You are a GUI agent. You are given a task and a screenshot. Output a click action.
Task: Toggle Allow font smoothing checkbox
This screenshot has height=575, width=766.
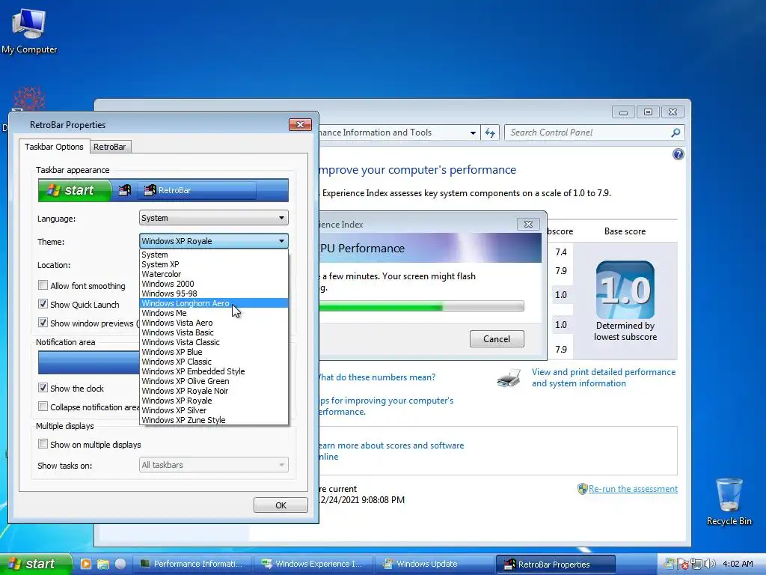pos(43,285)
